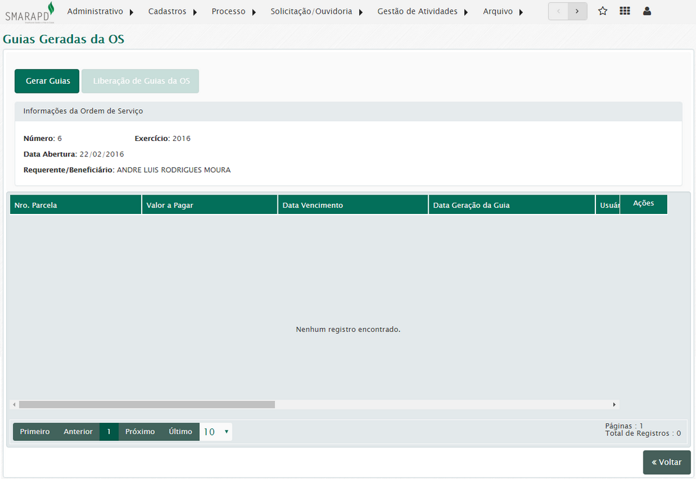Image resolution: width=696 pixels, height=479 pixels.
Task: Click the navigate forward arrow
Action: click(577, 11)
